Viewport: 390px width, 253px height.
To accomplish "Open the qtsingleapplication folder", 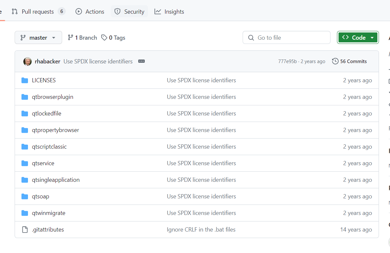I will click(x=56, y=180).
